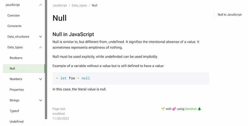This screenshot has height=126, width=248.
Task: Click the seedling emoji icon in footer
Action: pos(163,109)
